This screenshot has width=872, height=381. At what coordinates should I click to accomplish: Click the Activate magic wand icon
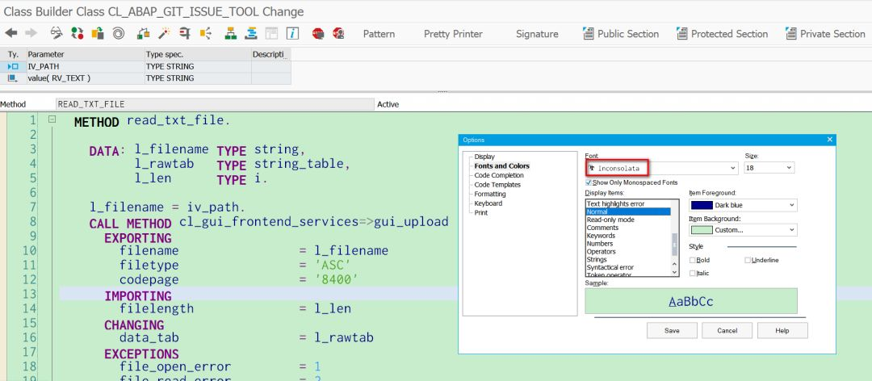pyautogui.click(x=164, y=33)
